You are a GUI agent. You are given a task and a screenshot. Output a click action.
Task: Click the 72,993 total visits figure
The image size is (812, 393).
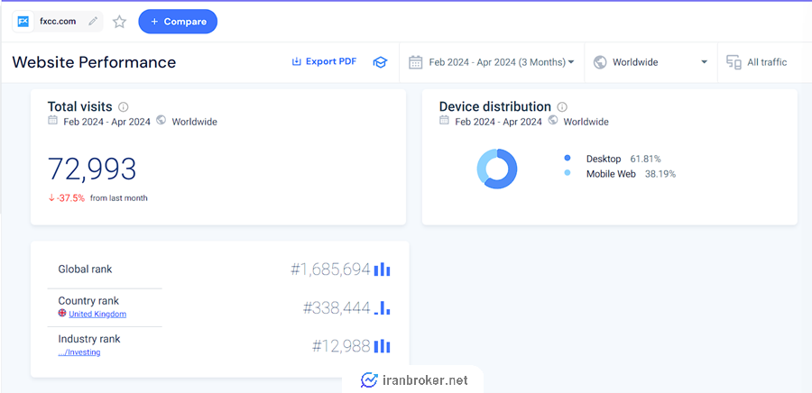point(92,169)
